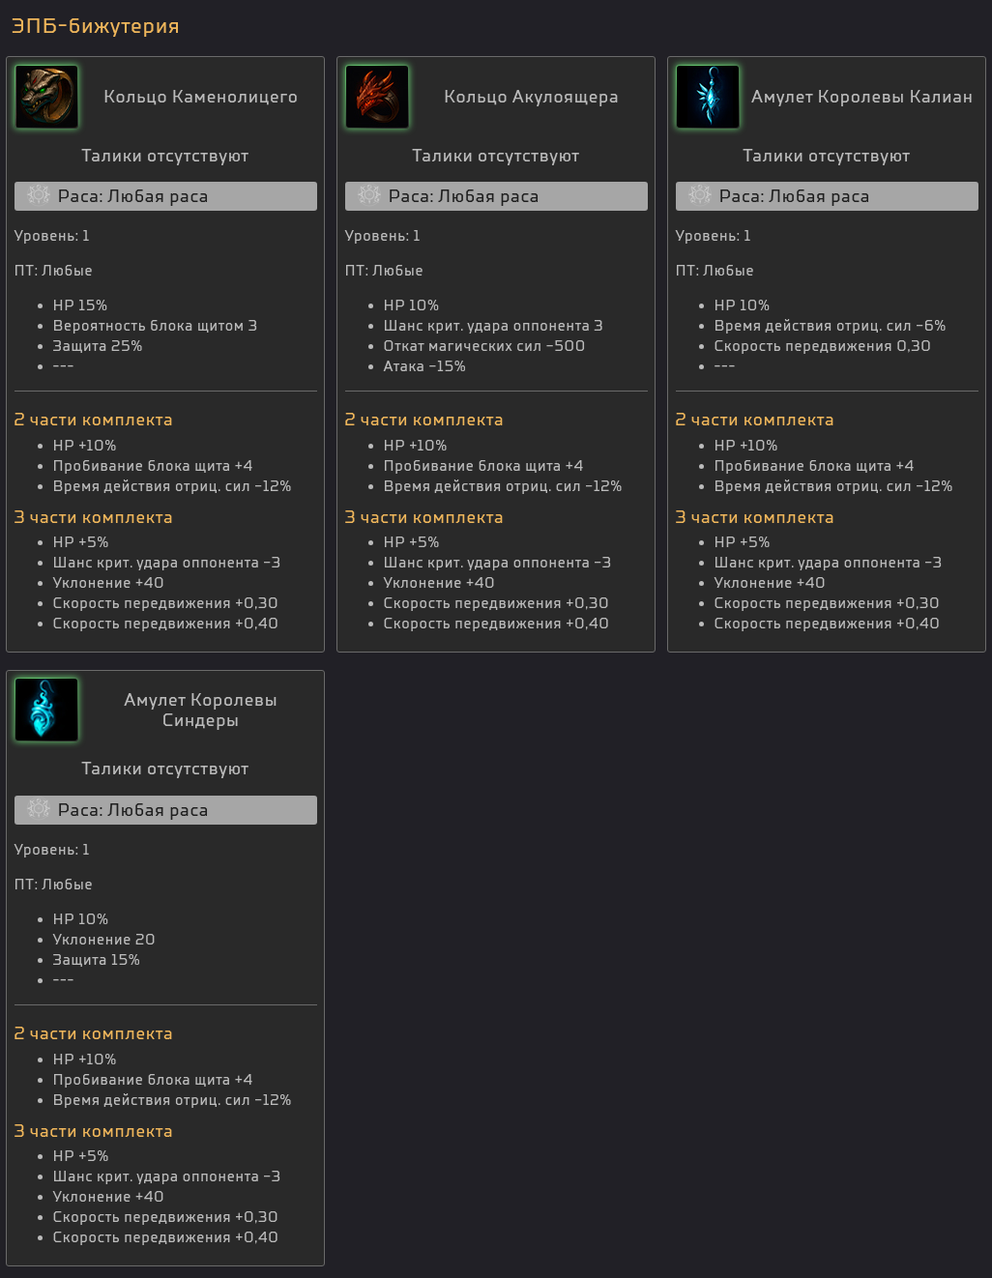The height and width of the screenshot is (1278, 992).
Task: Click 'Талики отсутствуют' text on Калиан card
Action: pyautogui.click(x=827, y=156)
